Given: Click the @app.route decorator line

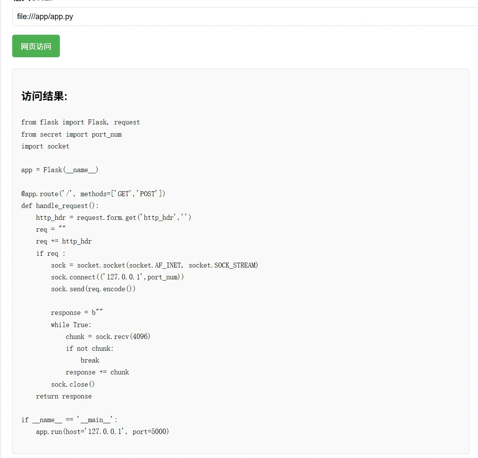Looking at the screenshot, I should click(x=93, y=194).
